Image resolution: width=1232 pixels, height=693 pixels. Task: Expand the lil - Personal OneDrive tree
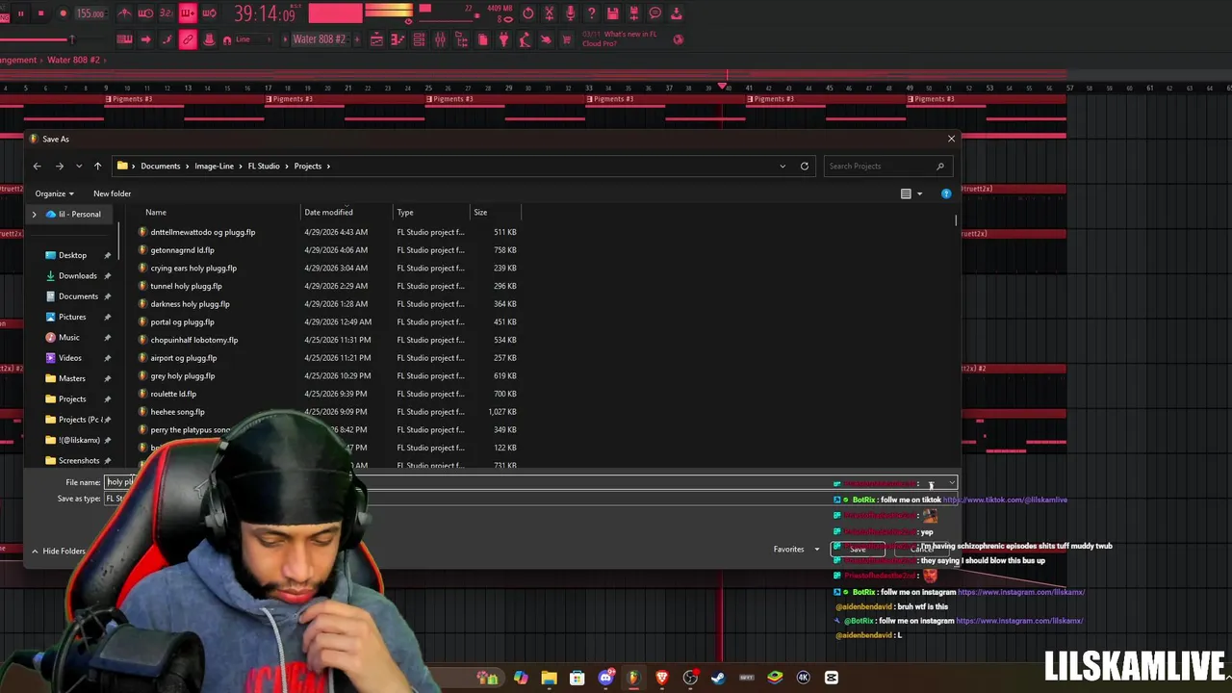tap(35, 214)
